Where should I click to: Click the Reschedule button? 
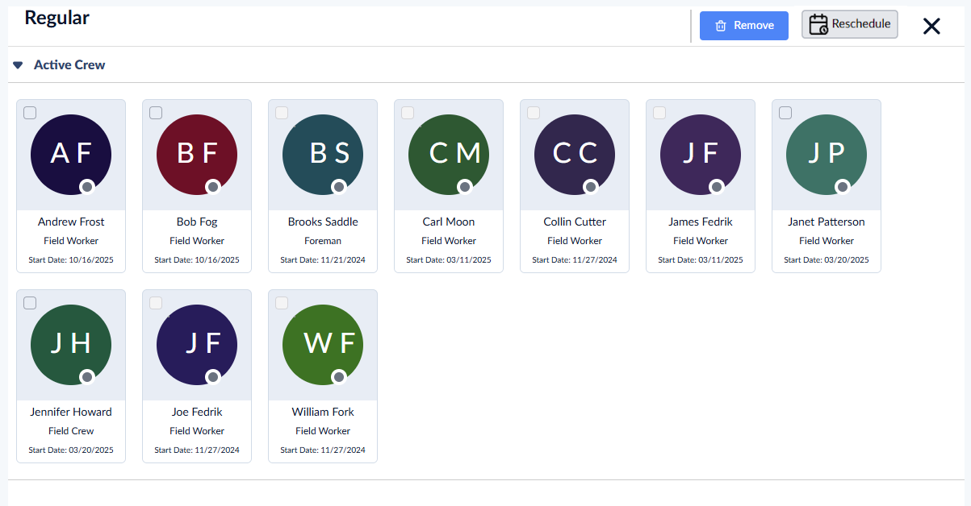pos(850,24)
